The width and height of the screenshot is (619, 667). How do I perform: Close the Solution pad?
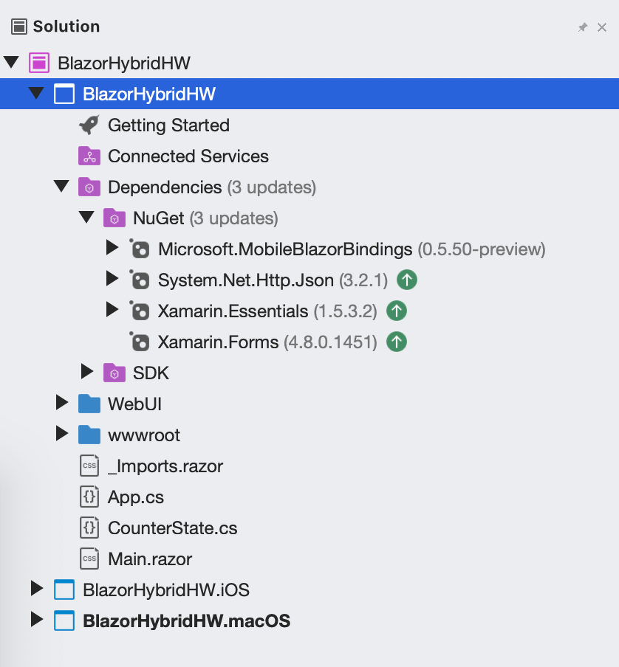tap(602, 27)
